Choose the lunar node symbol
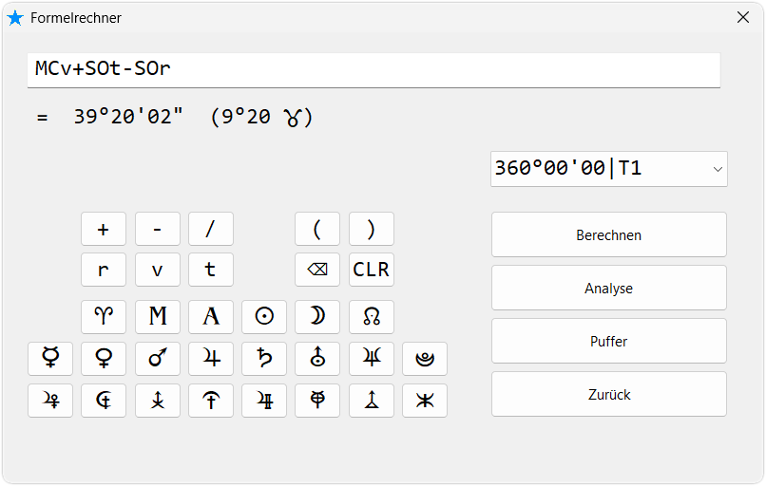 pos(371,317)
